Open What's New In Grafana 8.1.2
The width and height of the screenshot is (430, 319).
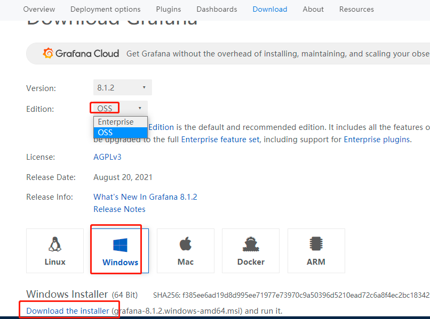[x=145, y=197]
